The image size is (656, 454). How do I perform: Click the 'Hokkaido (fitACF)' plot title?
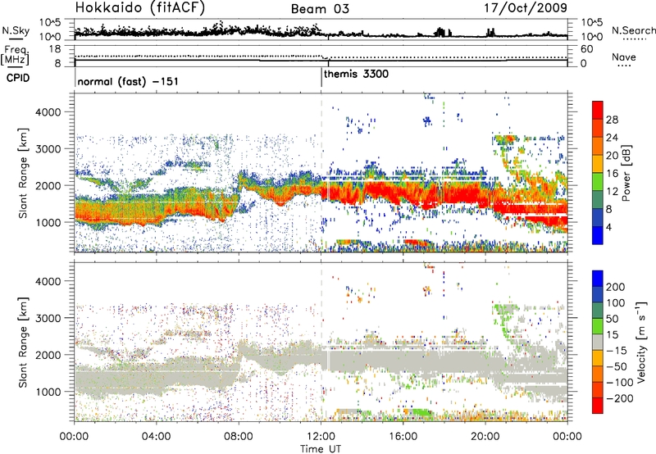pyautogui.click(x=140, y=8)
